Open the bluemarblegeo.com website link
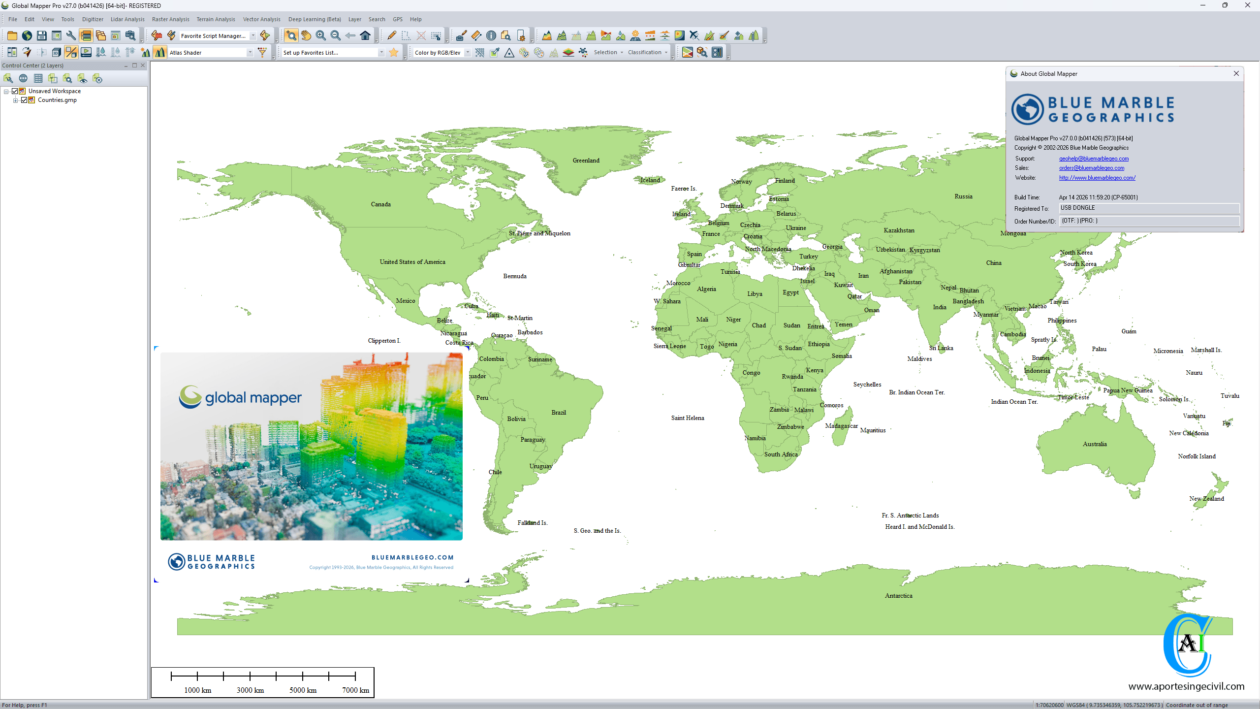This screenshot has height=709, width=1260. [1097, 178]
